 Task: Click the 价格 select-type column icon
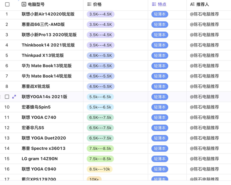89,4
